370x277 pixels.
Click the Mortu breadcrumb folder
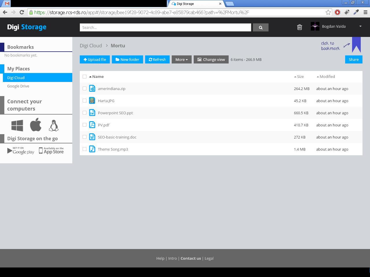coord(118,46)
